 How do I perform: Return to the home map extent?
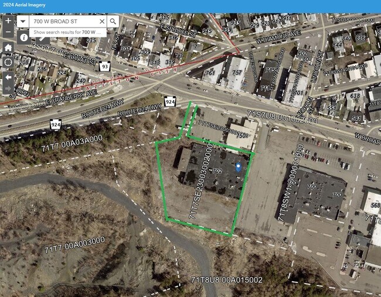tap(8, 47)
